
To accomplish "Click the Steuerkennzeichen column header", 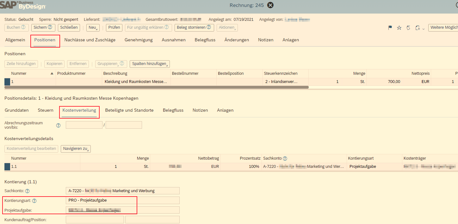I will click(285, 74).
